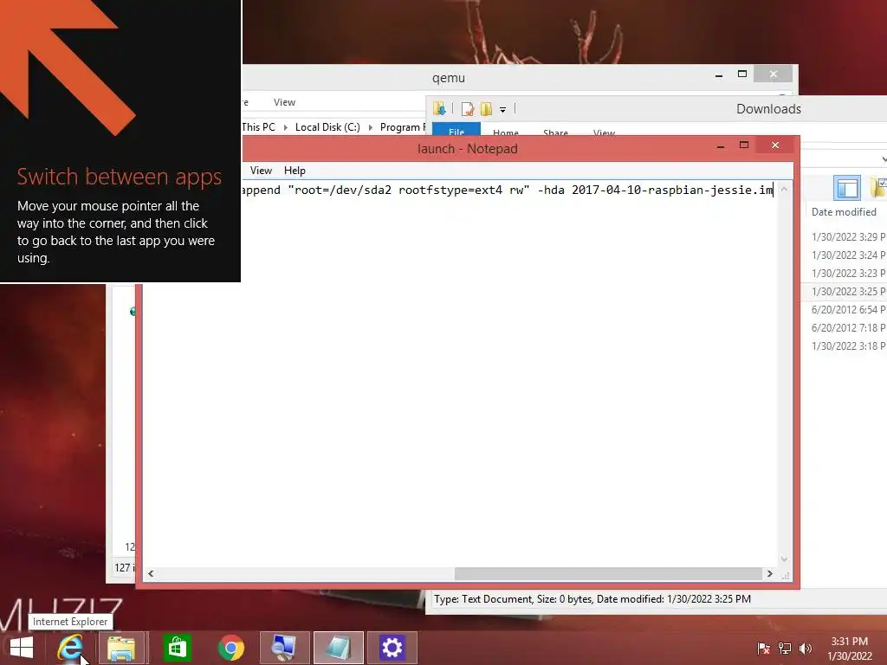This screenshot has height=665, width=887.
Task: Click the Notepad horizontal scrollbar thumb
Action: 608,573
